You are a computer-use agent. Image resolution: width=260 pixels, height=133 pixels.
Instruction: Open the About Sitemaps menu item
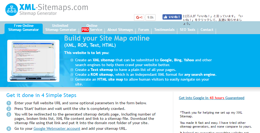pyautogui.click(x=120, y=30)
